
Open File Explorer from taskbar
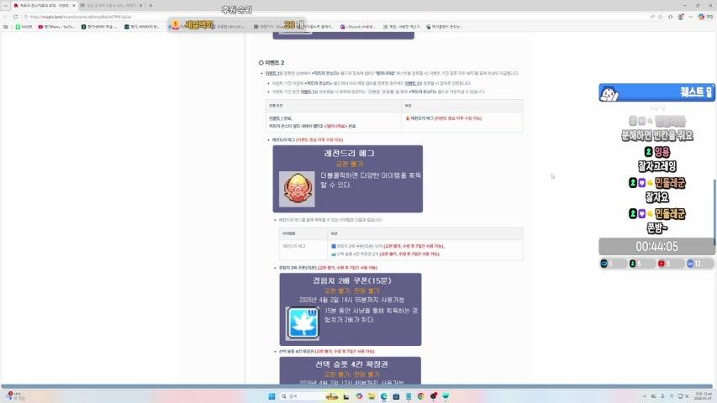[372, 396]
